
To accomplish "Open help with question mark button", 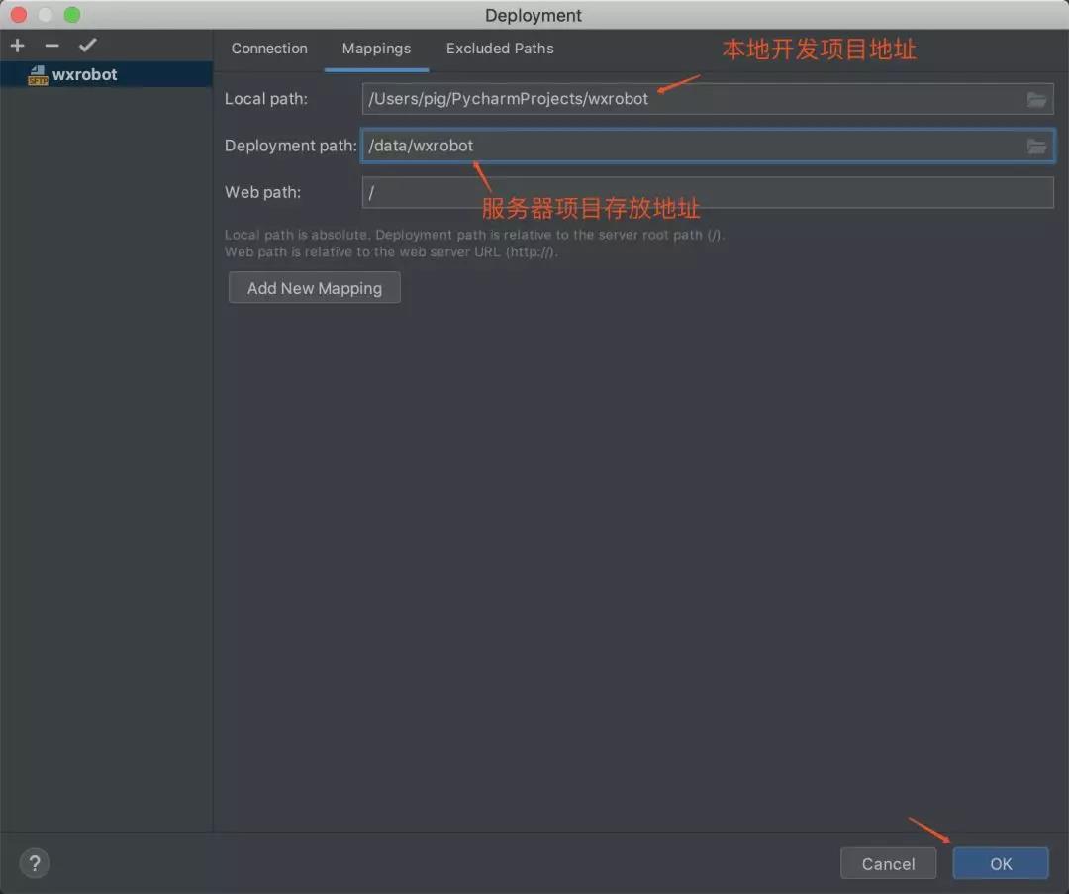I will tap(35, 863).
